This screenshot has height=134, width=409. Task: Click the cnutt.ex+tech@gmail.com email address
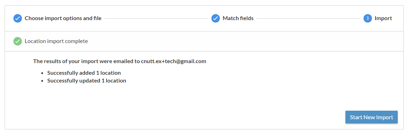pyautogui.click(x=174, y=61)
